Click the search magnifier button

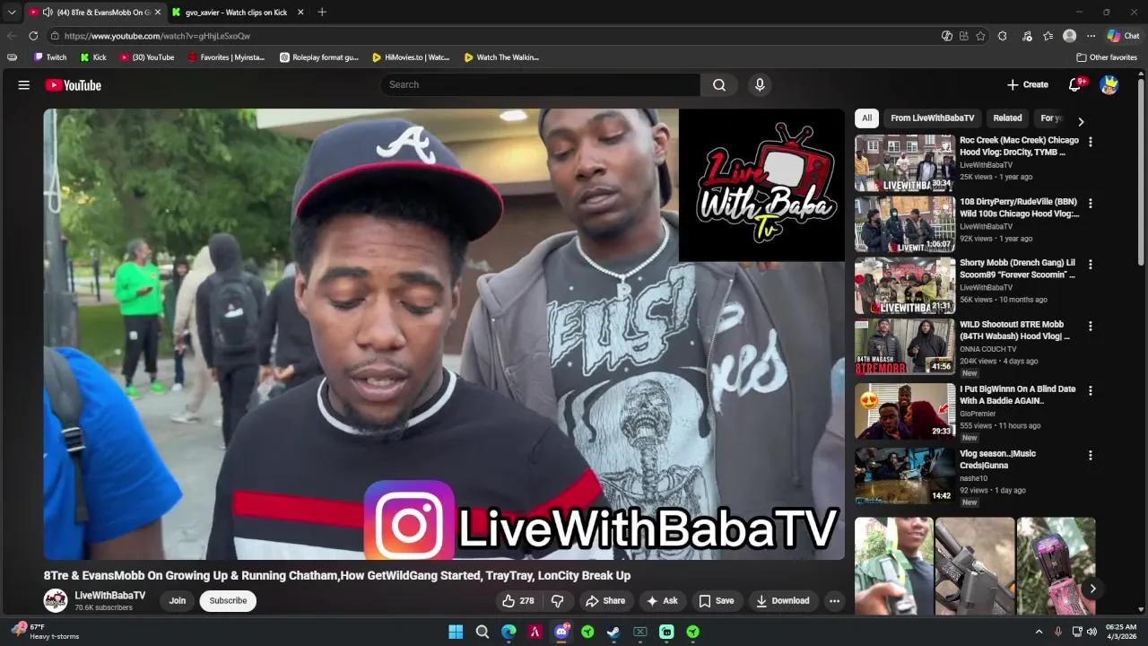[719, 85]
